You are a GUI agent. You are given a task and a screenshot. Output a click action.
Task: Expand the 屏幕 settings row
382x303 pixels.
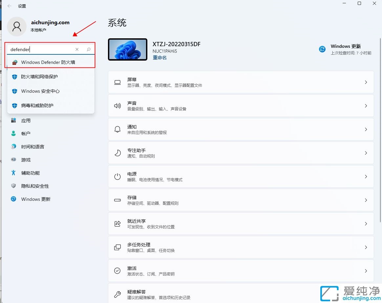[x=241, y=82]
